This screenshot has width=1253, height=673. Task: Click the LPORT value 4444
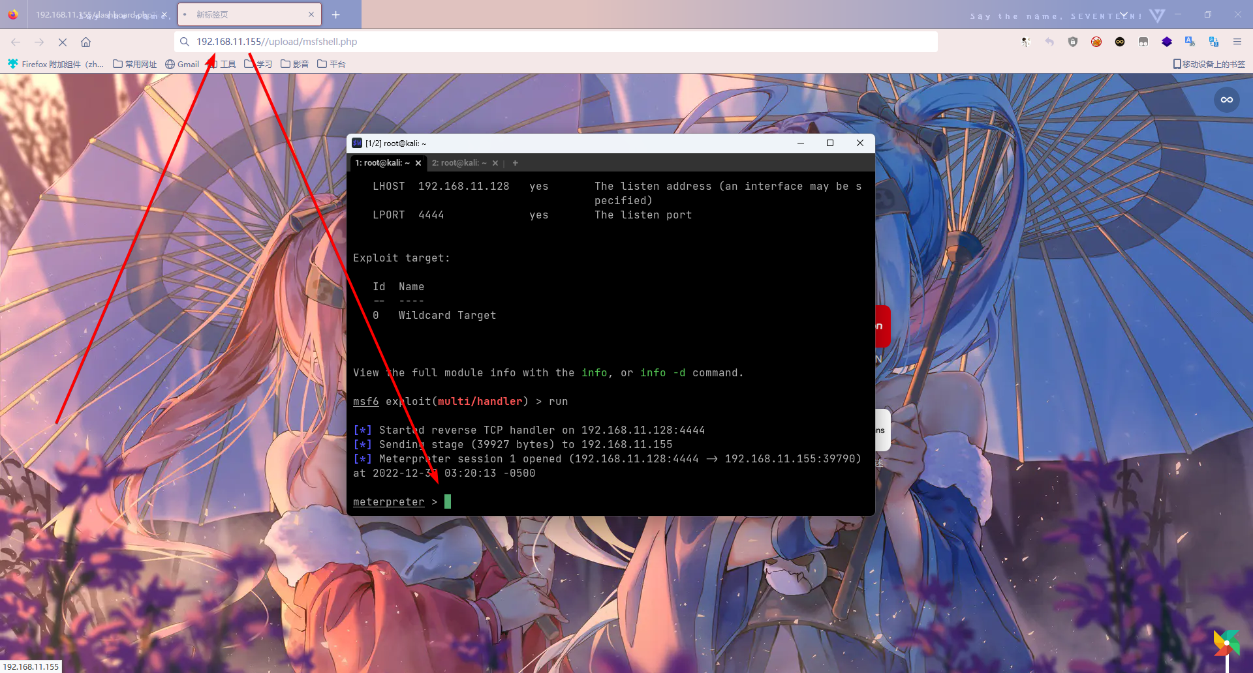point(431,215)
